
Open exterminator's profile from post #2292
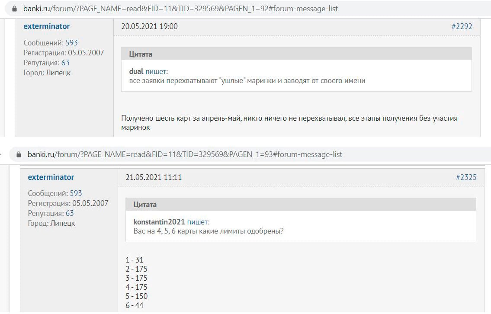tap(46, 26)
